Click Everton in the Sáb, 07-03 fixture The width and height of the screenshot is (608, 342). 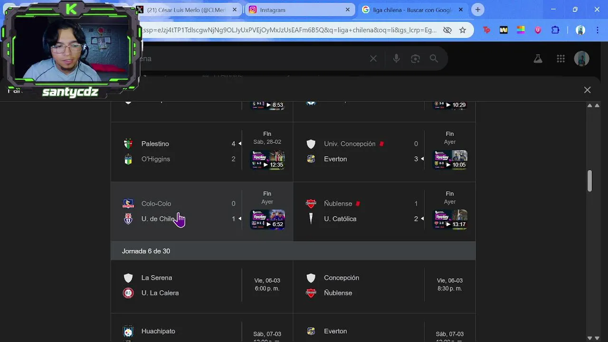(x=335, y=331)
